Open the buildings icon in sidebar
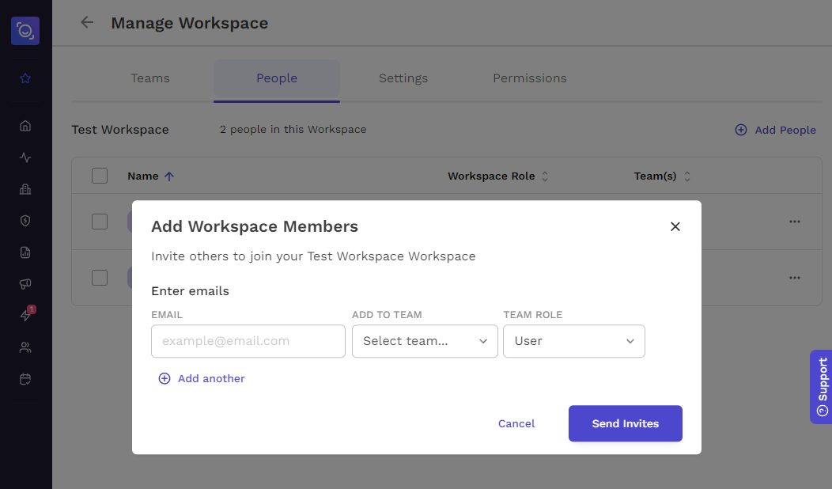Screen dimensions: 832x489 point(25,189)
